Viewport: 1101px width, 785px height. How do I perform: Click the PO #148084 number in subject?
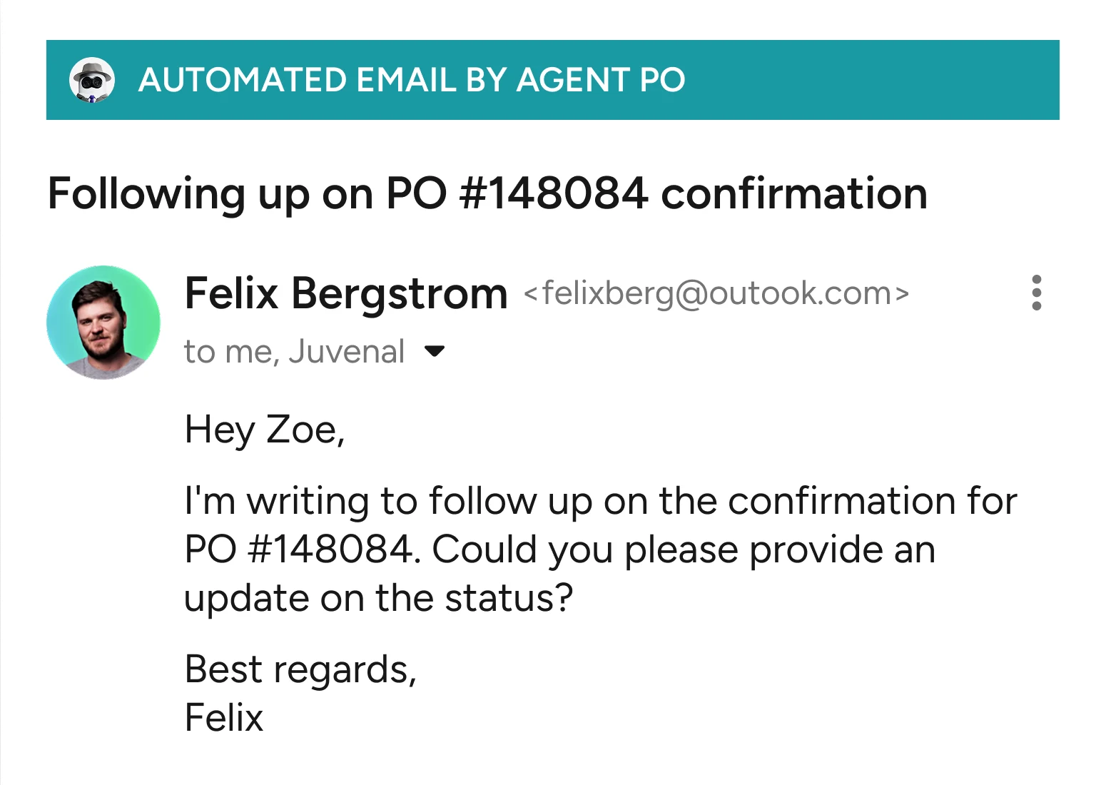pyautogui.click(x=517, y=194)
